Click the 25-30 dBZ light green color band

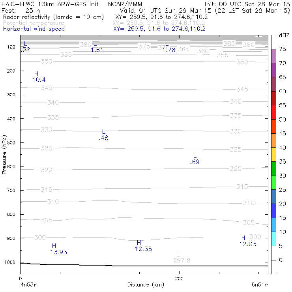coord(273,183)
